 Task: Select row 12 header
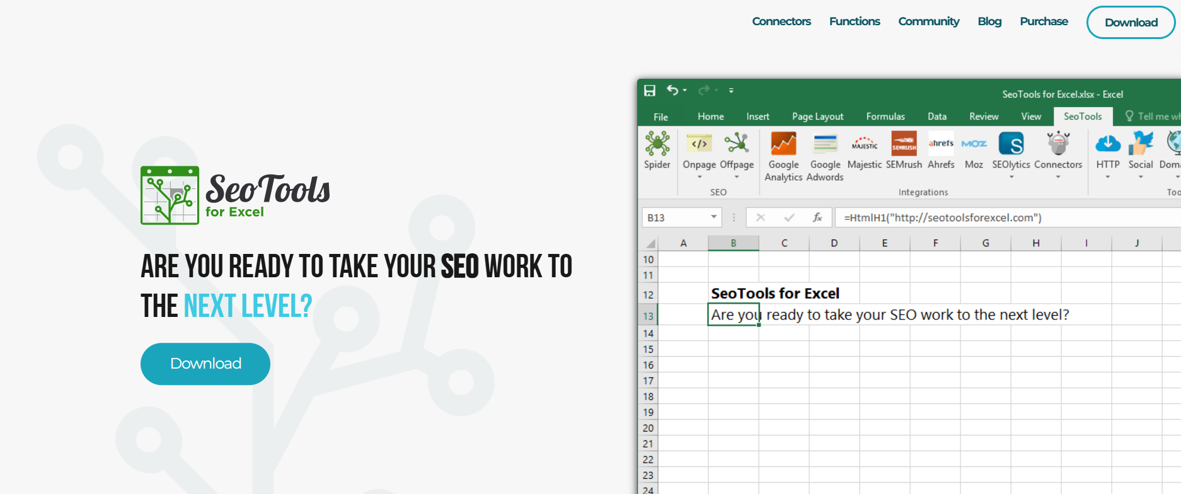click(648, 295)
